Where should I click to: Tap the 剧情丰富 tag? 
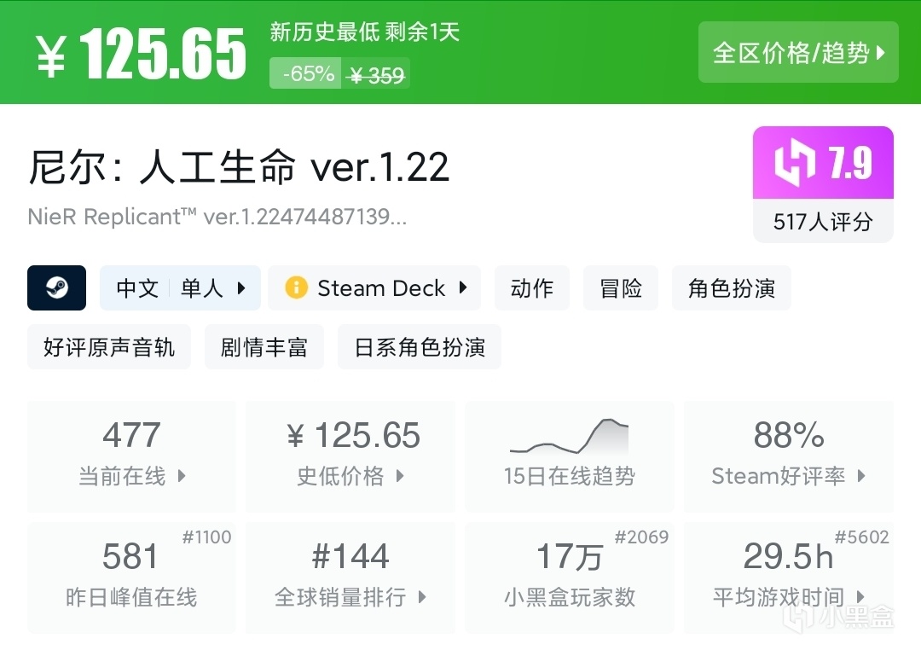[x=264, y=347]
